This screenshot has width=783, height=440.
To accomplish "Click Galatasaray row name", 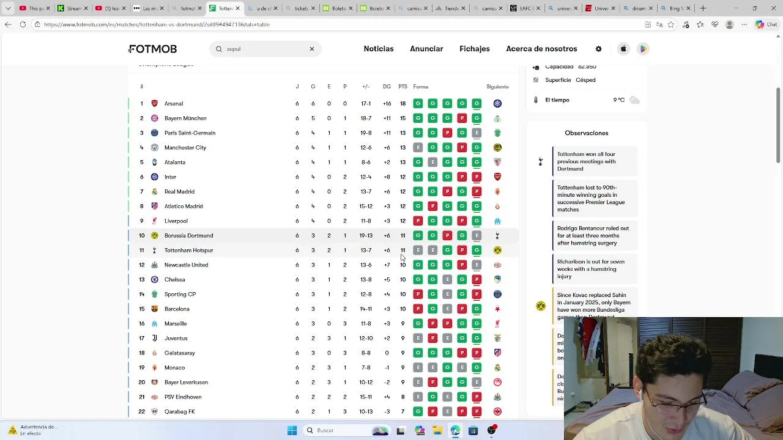I will click(x=179, y=353).
